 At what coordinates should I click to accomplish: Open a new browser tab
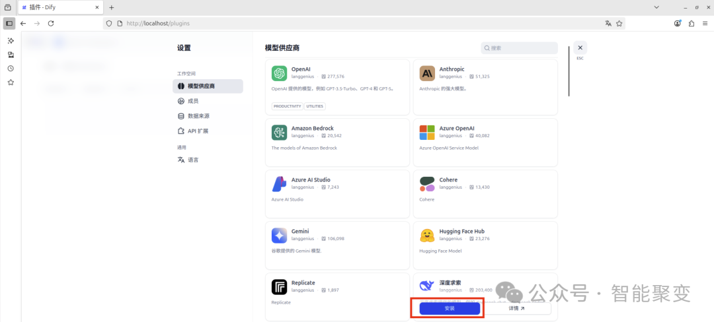point(112,8)
